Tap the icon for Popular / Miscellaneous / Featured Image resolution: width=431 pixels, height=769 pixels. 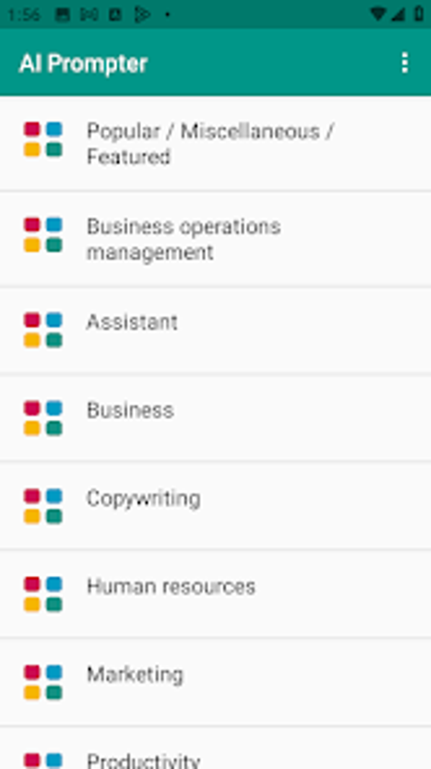[x=43, y=139]
